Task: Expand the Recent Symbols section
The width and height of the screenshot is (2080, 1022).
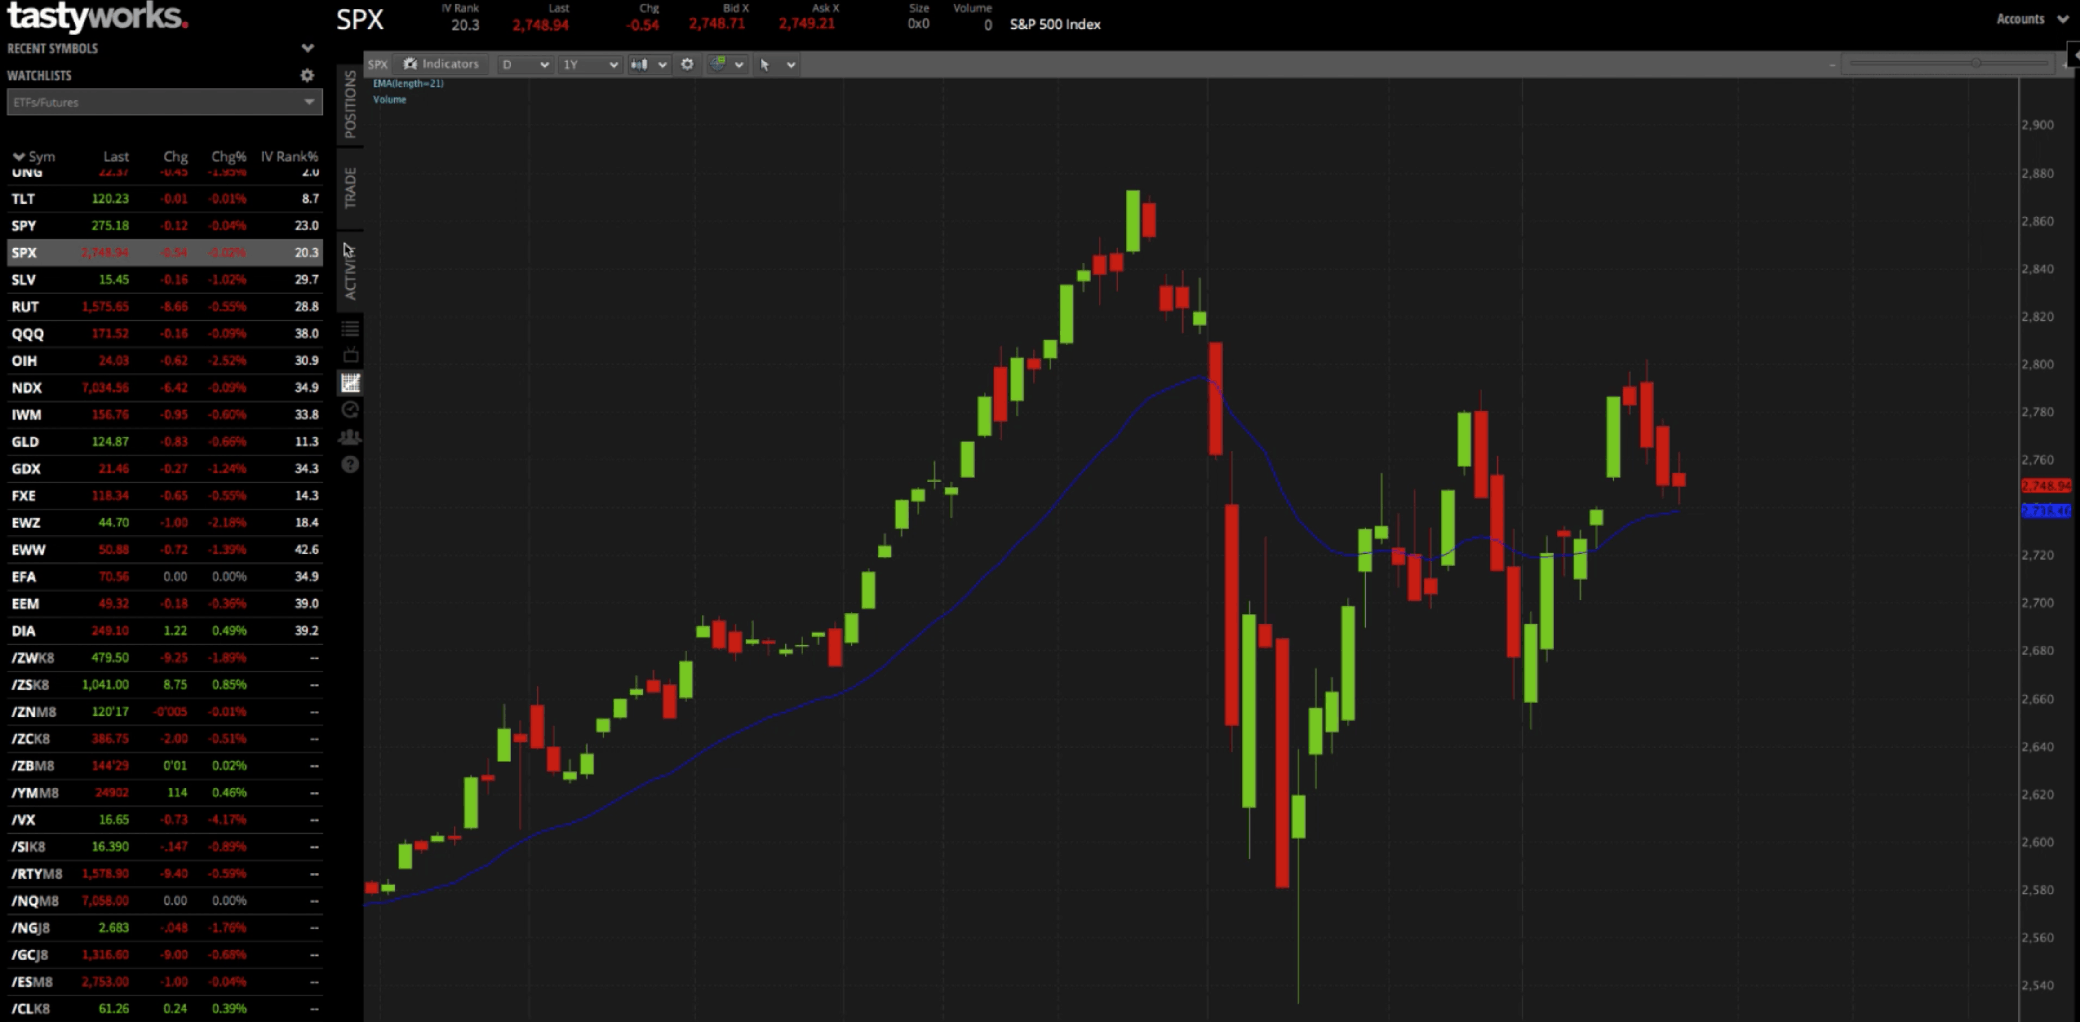Action: [307, 49]
